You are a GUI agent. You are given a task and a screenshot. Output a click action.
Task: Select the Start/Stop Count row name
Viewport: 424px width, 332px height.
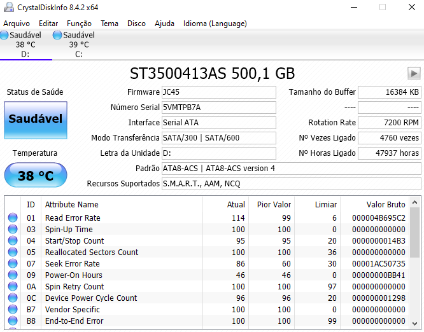(x=74, y=240)
